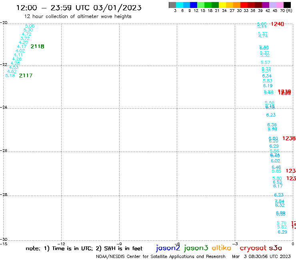Select the wave height value 3.72

[x=25, y=38]
